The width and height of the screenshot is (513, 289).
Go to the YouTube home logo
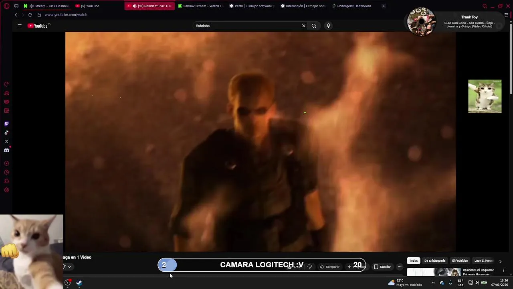point(38,26)
